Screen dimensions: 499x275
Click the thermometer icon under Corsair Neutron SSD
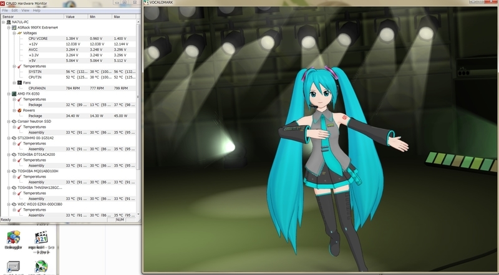[19, 127]
